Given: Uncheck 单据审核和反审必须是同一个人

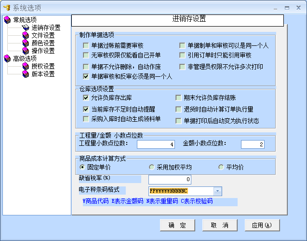Looking at the screenshot, I should (86, 76).
